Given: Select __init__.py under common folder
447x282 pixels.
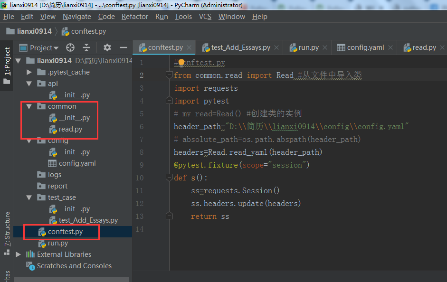Looking at the screenshot, I should click(69, 118).
